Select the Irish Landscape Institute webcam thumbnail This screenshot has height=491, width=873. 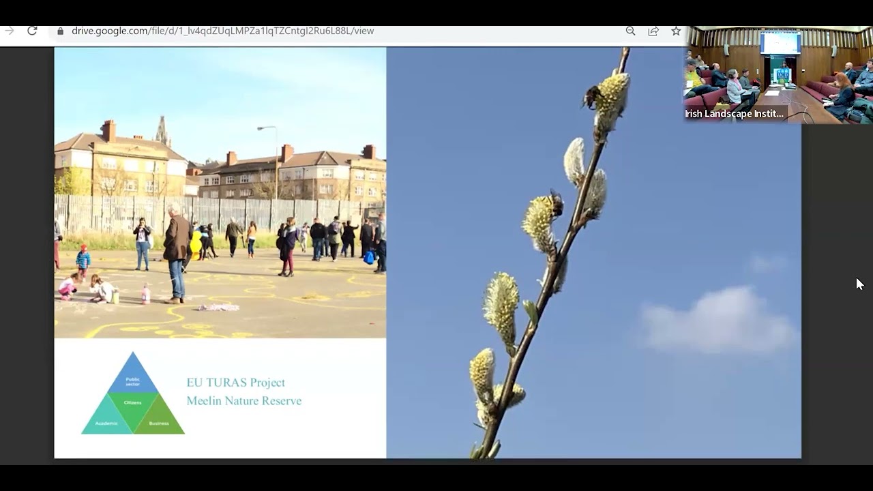tap(778, 75)
